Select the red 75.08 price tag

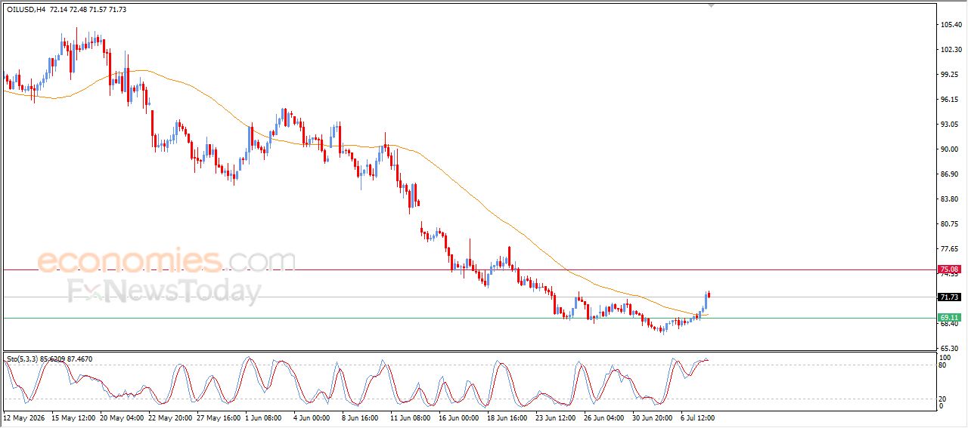[949, 269]
